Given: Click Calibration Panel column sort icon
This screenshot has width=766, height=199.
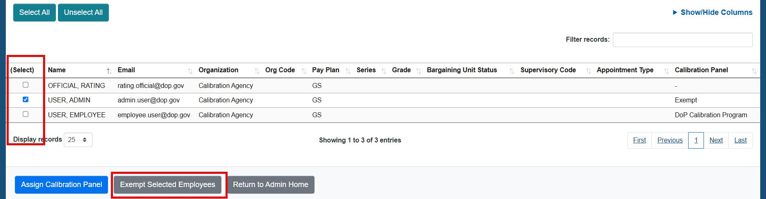Looking at the screenshot, I should [754, 71].
